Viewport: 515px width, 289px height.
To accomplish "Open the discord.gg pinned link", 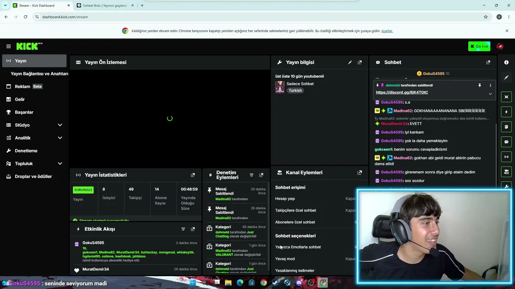I will 402,92.
